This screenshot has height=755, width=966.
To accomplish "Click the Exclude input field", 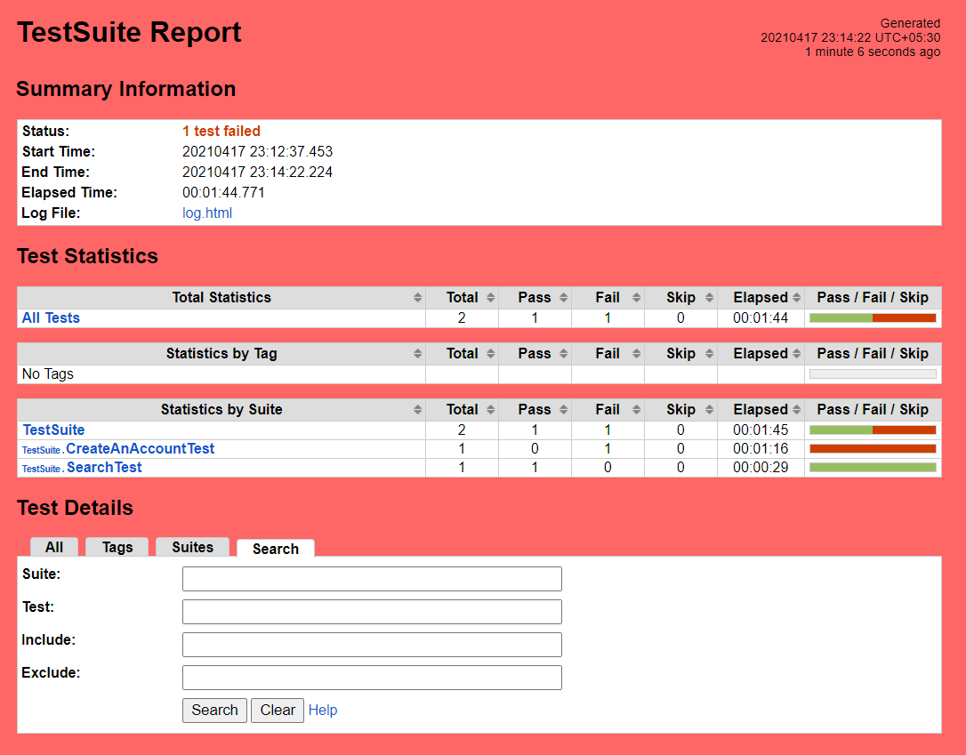I will (x=372, y=678).
